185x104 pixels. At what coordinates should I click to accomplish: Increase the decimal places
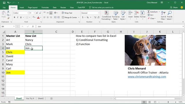point(95,17)
